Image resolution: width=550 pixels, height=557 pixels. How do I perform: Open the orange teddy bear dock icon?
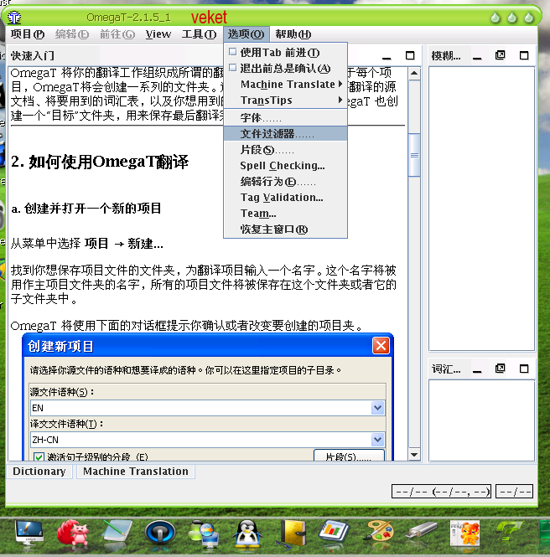465,533
